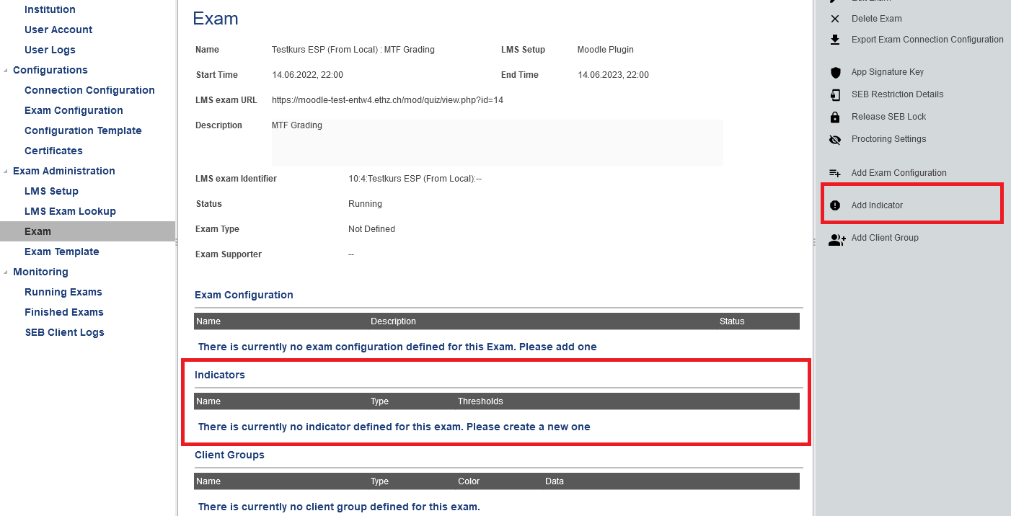The width and height of the screenshot is (1011, 516).
Task: Click the Release SEB Lock padlock icon
Action: tap(835, 117)
